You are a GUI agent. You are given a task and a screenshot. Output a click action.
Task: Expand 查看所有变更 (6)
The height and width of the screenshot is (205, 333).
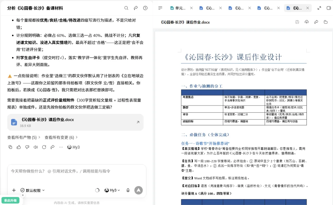click(x=61, y=137)
